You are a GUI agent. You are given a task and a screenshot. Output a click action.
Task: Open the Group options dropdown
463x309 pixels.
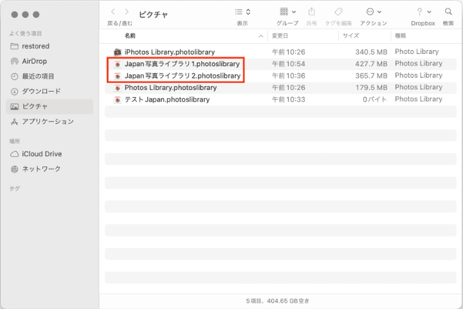[288, 12]
